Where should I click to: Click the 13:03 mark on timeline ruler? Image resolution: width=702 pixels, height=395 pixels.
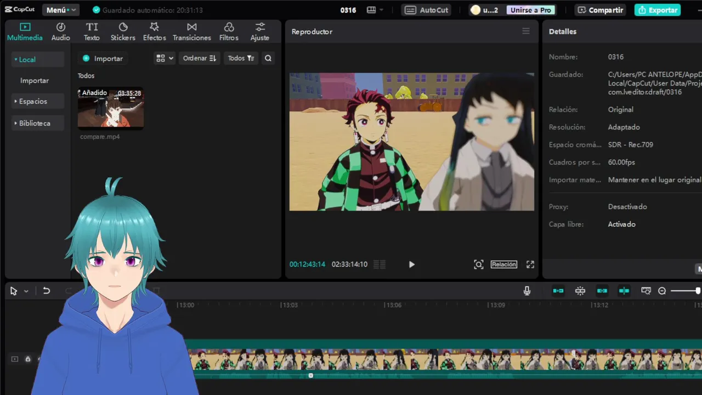tap(290, 305)
